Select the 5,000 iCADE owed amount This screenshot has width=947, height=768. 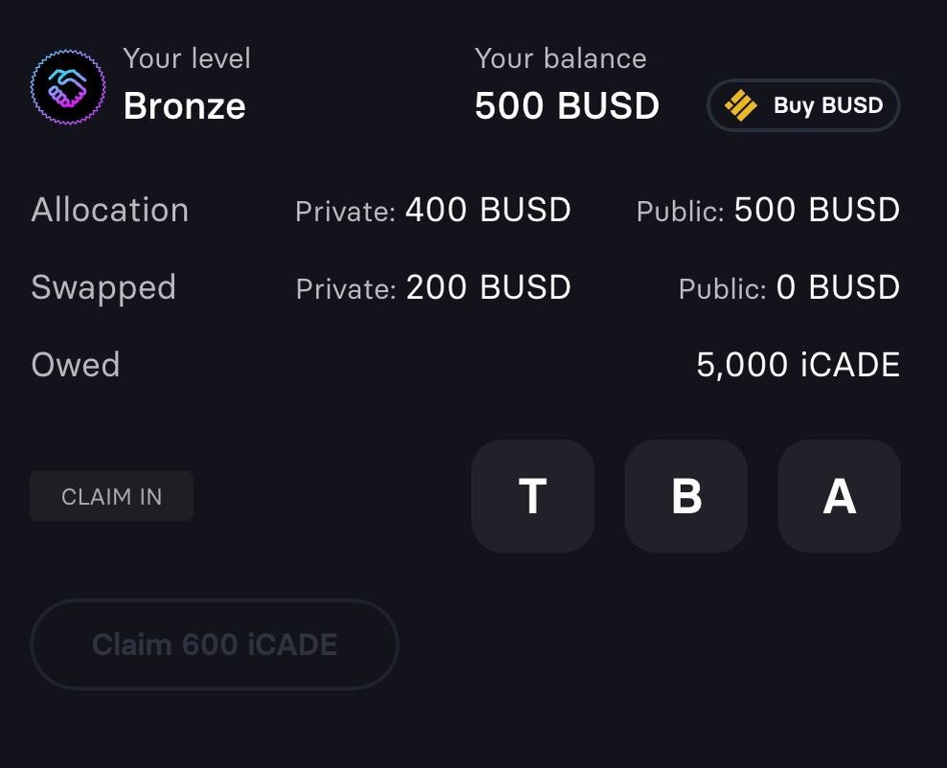pos(798,365)
